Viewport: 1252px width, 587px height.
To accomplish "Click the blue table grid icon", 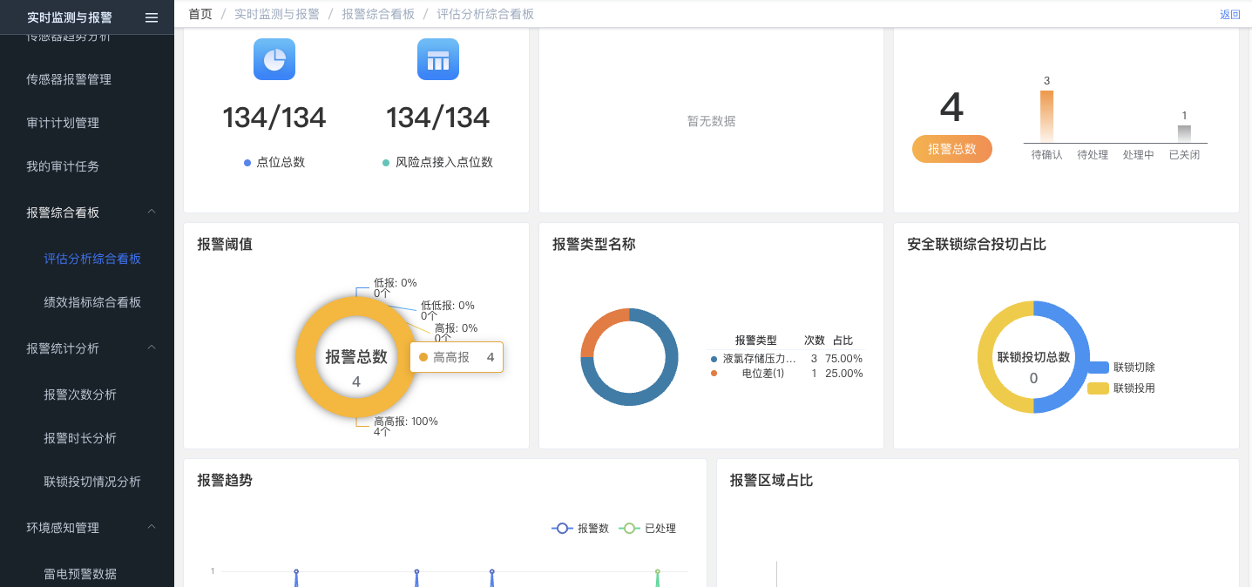I will click(438, 59).
